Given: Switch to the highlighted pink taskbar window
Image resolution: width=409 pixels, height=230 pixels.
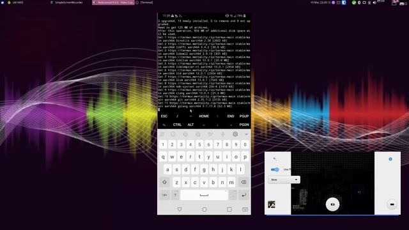Looking at the screenshot, I should click(113, 3).
